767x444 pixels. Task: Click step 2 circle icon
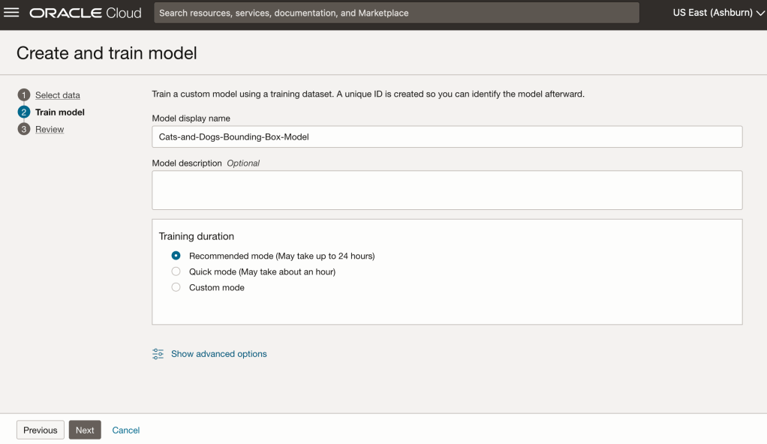(24, 112)
